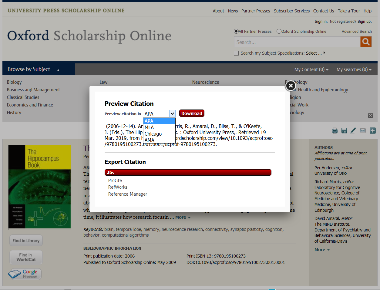Open the About menu item
This screenshot has height=290, width=380.
(218, 11)
